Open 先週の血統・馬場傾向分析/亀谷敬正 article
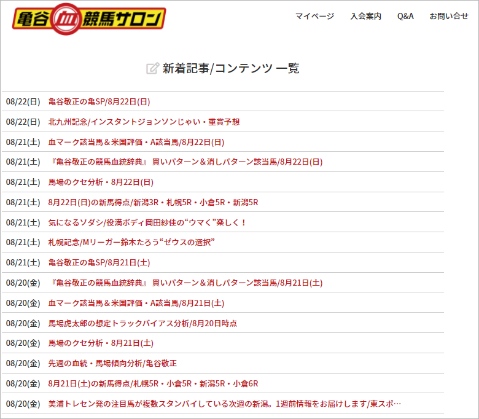 [x=112, y=363]
